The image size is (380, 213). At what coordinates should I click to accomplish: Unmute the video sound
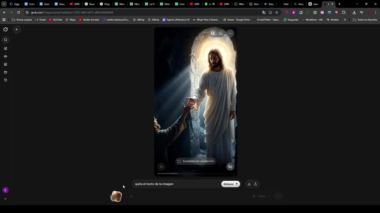(x=230, y=167)
